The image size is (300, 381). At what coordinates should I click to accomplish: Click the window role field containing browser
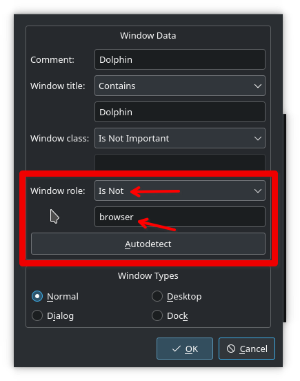[x=179, y=217]
